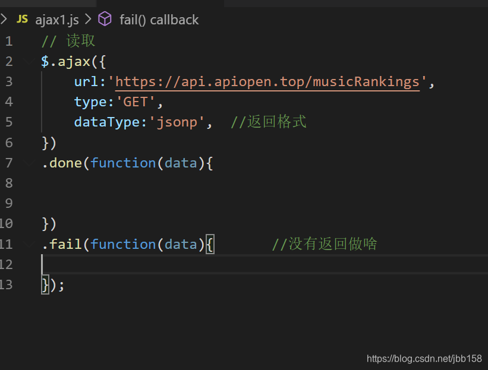The width and height of the screenshot is (488, 370).
Task: Click line number 13 in gutter
Action: pyautogui.click(x=6, y=284)
